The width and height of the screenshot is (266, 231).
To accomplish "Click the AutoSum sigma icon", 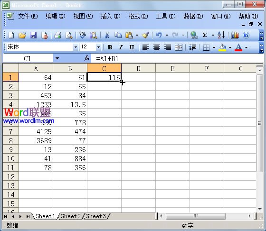I will click(205, 35).
